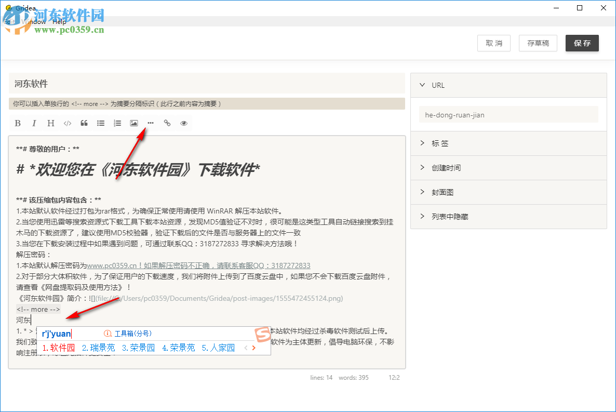Expand the 标签 tags section

coord(508,143)
